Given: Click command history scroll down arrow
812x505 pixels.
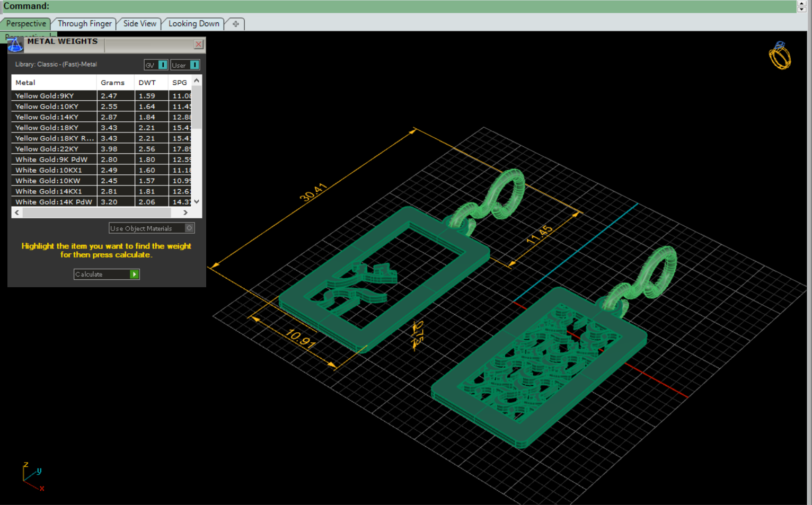Looking at the screenshot, I should [801, 10].
